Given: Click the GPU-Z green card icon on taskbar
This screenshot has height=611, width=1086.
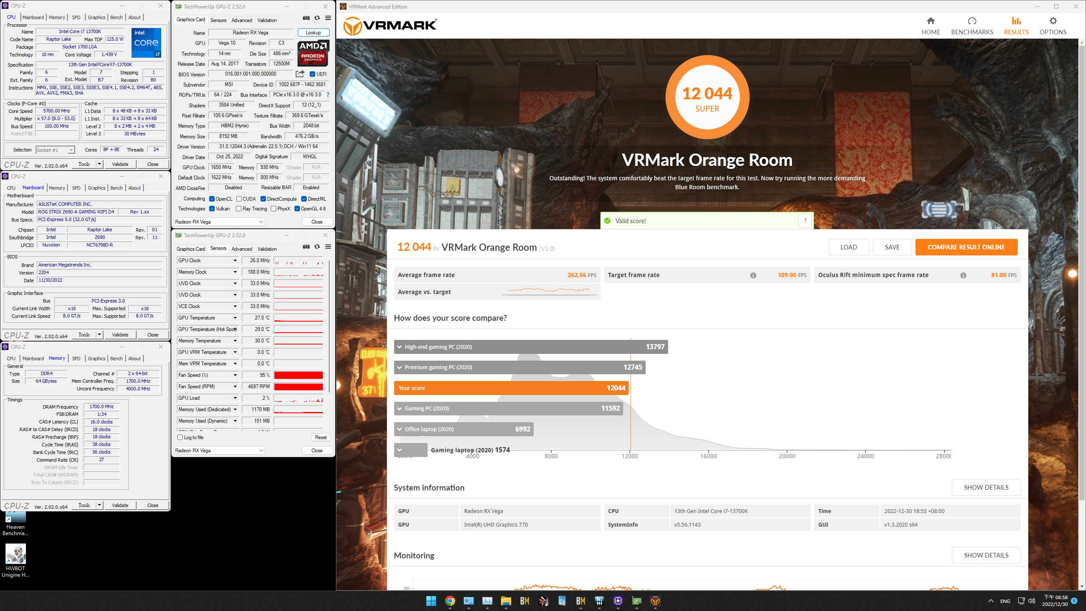Looking at the screenshot, I should pos(636,601).
